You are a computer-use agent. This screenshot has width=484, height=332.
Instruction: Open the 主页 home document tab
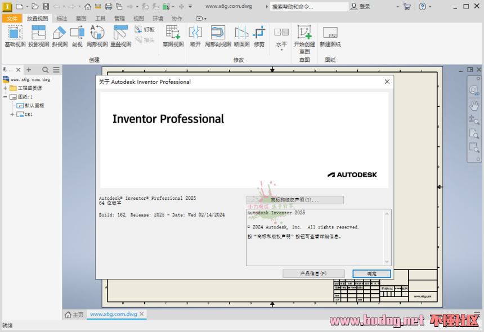(x=74, y=315)
